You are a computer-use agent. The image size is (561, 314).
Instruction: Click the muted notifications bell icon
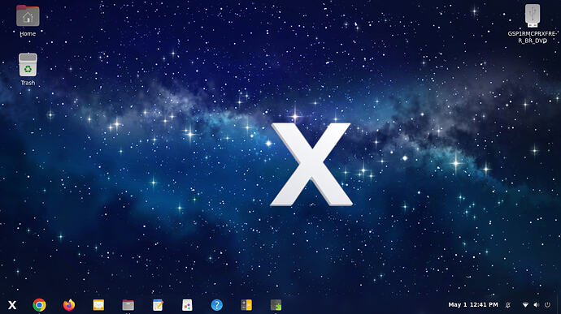click(x=507, y=305)
